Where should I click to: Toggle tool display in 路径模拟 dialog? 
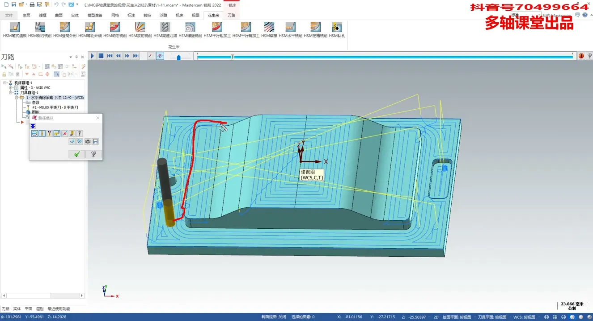point(42,133)
